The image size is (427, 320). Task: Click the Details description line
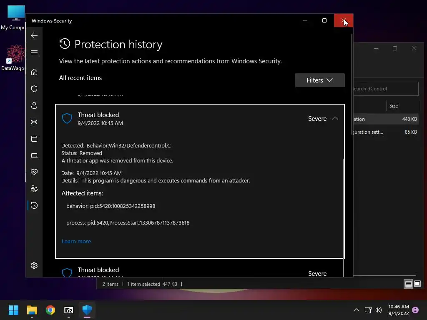click(x=156, y=181)
